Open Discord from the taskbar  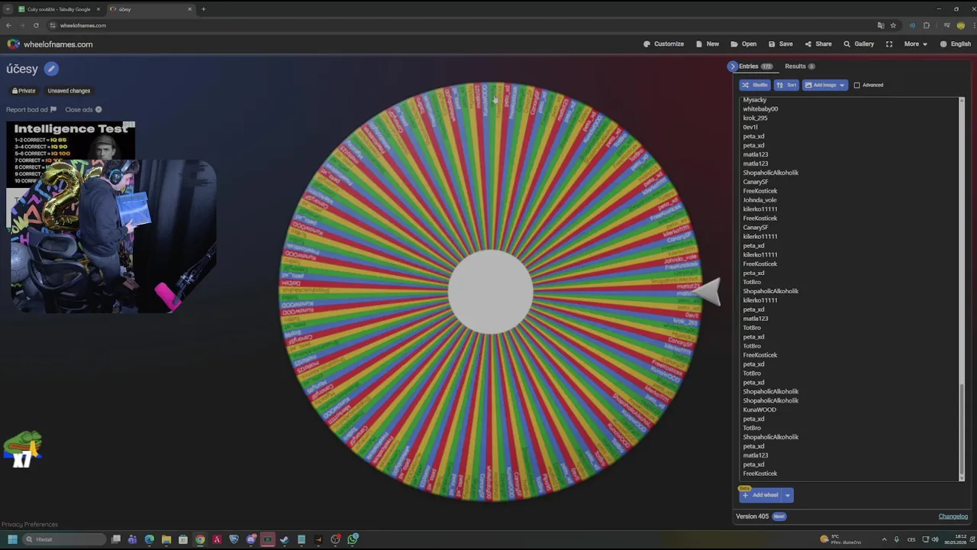pos(250,539)
